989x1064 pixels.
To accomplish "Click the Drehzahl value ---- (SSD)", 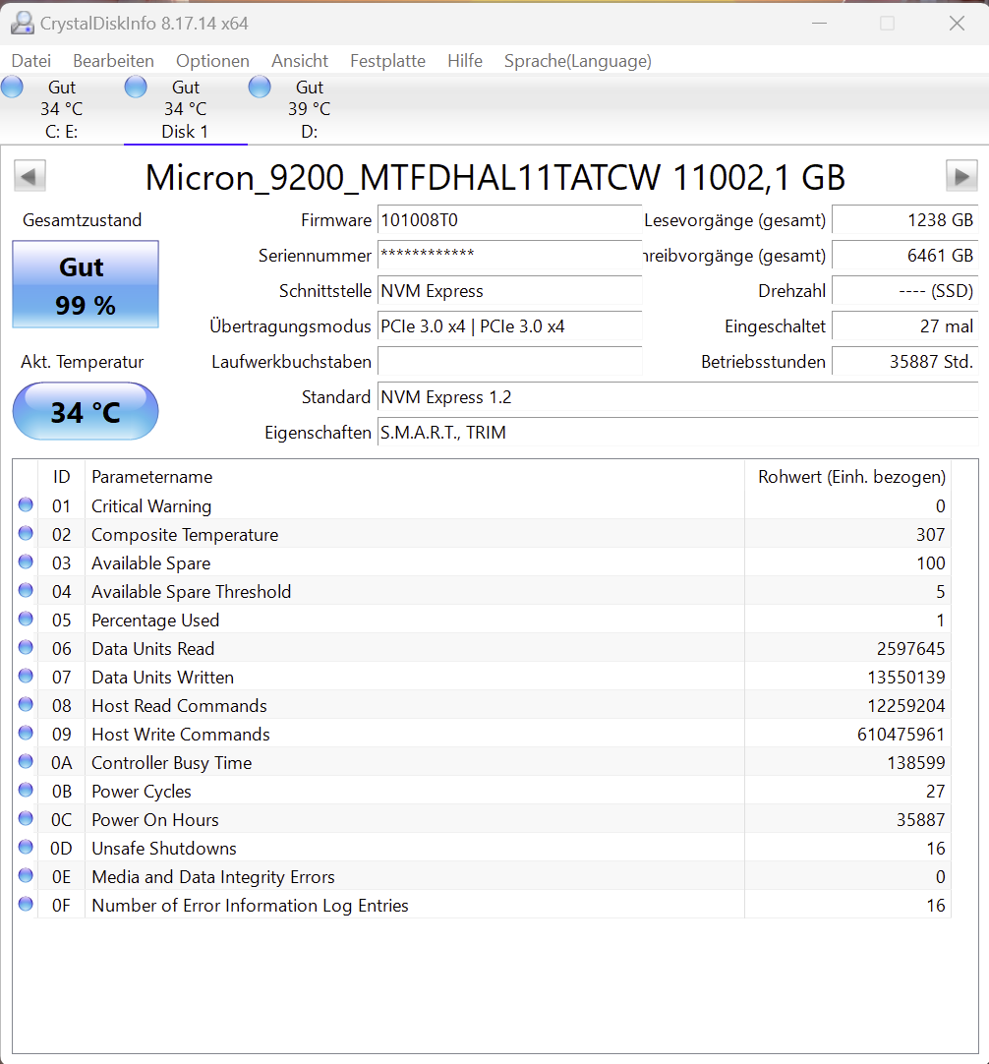I will pos(904,290).
